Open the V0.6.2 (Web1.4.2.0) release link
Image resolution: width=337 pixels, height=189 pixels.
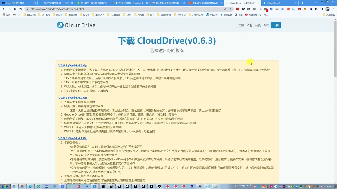pos(72,98)
